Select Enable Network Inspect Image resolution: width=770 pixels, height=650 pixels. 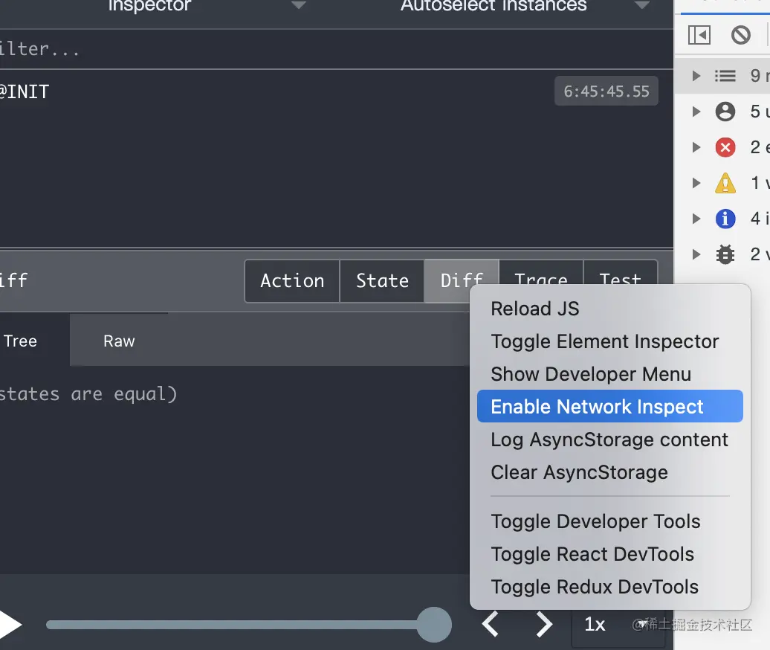(610, 406)
